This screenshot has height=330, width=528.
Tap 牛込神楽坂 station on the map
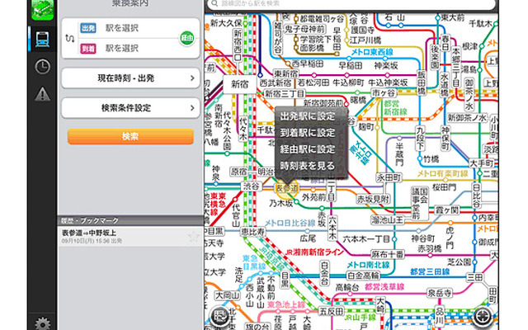pos(387,82)
